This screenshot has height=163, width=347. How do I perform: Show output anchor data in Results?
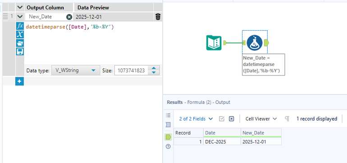tap(168, 137)
